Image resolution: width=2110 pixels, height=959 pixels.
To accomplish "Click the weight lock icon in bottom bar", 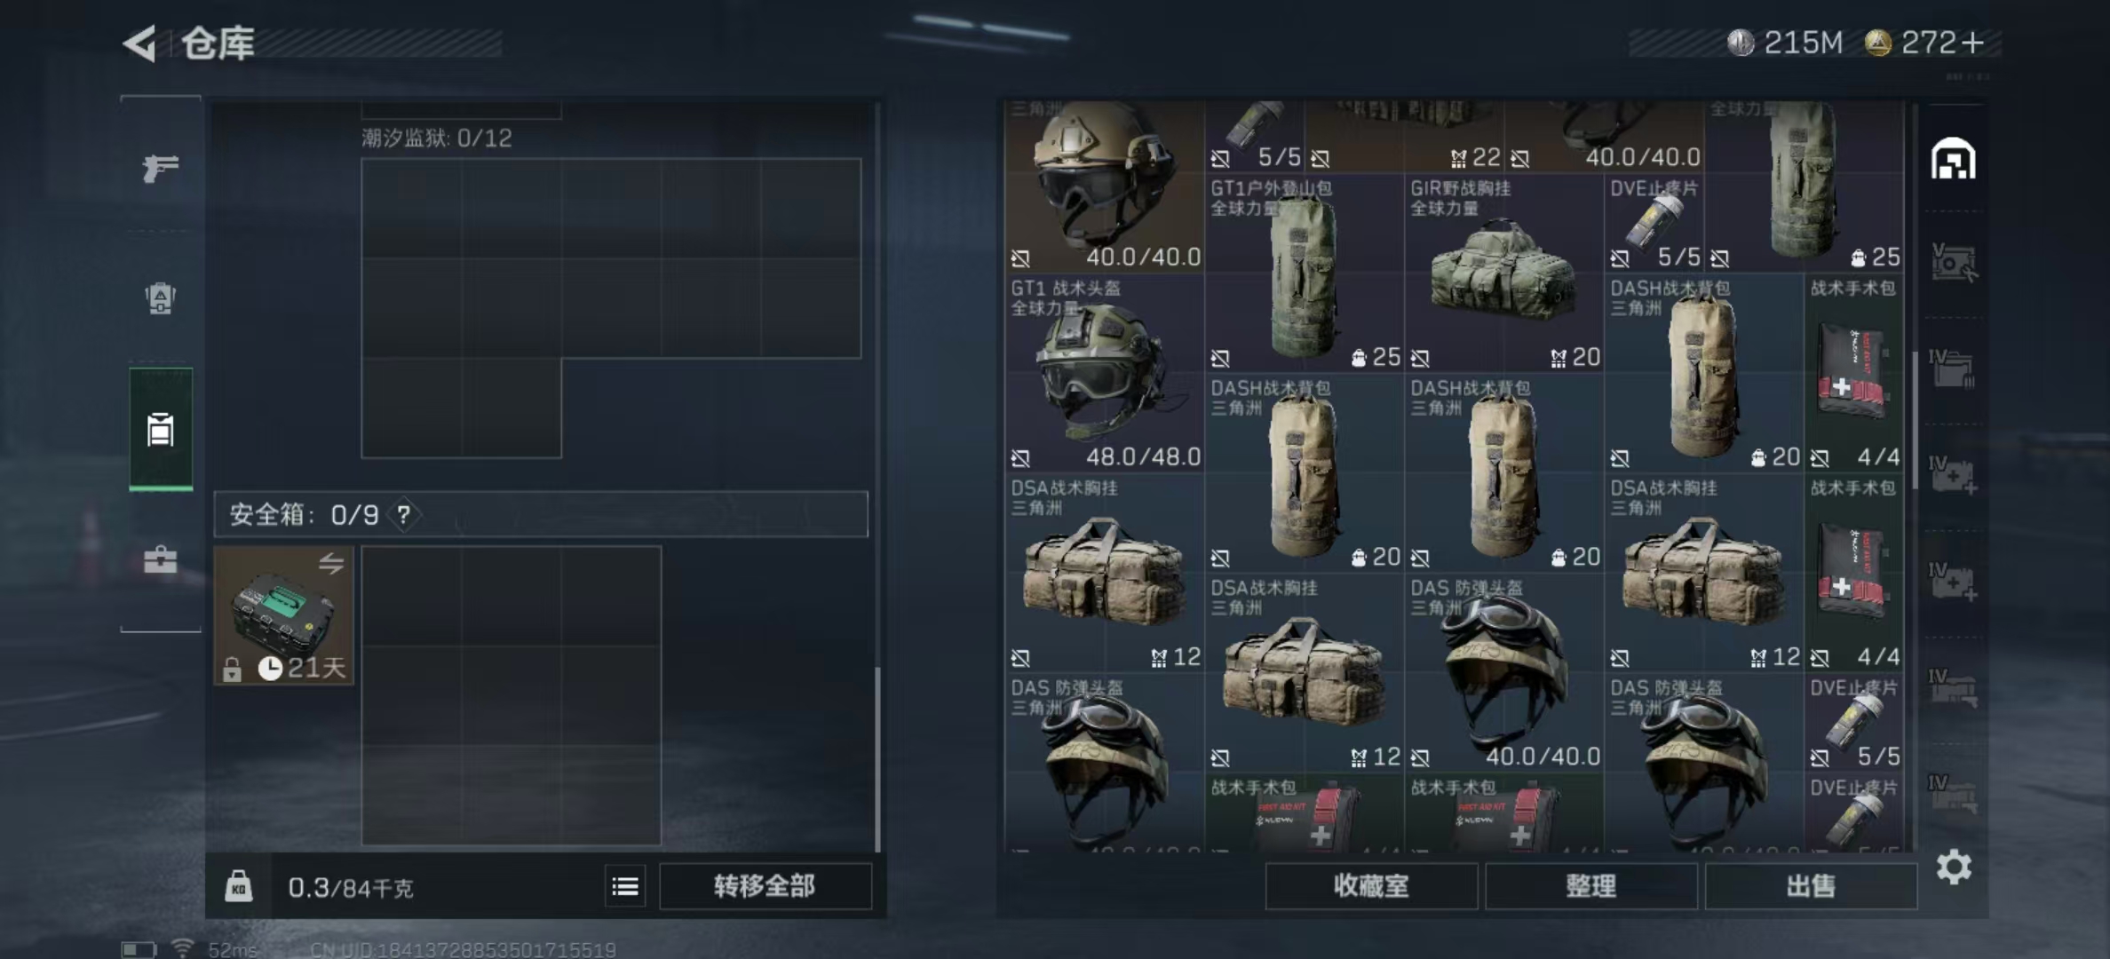I will pos(238,886).
